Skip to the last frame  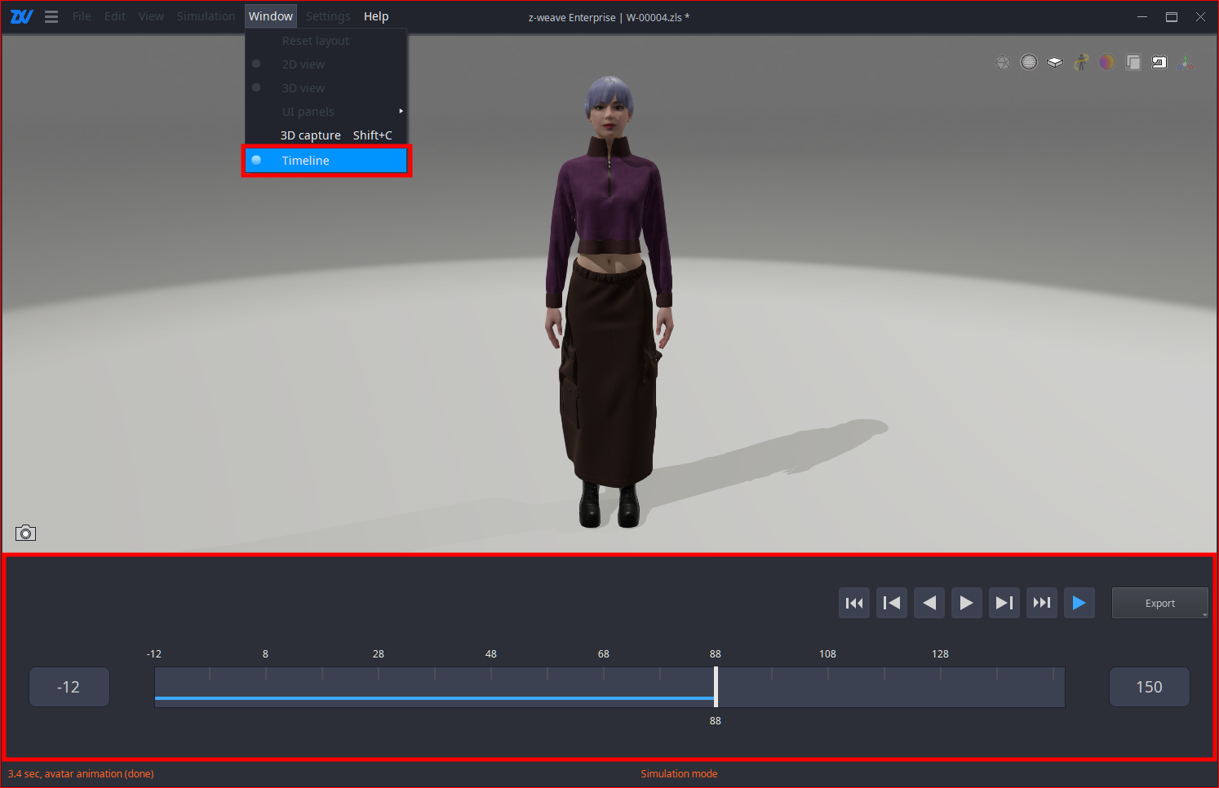pos(1042,603)
